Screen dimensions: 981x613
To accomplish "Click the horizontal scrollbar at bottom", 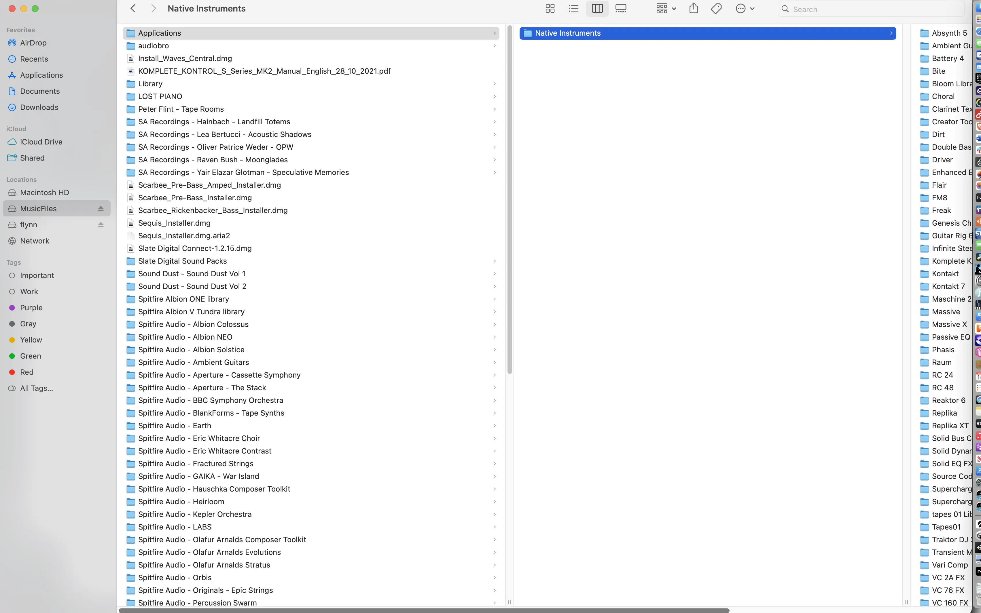I will pos(424,610).
